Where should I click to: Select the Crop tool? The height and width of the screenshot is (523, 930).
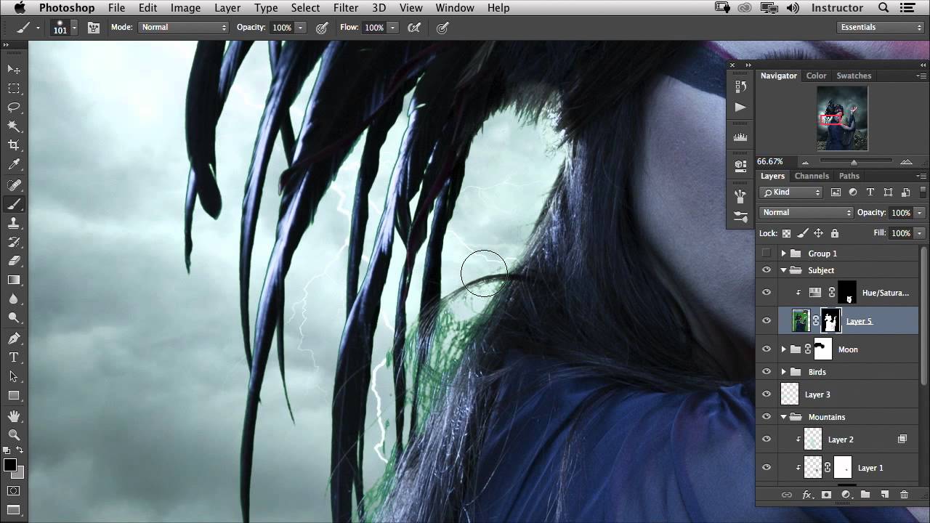point(14,145)
